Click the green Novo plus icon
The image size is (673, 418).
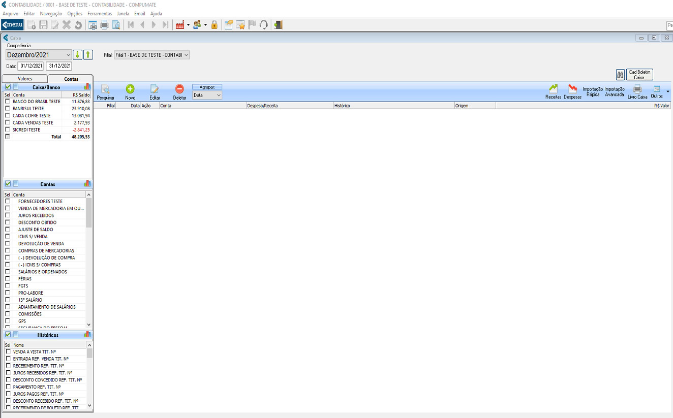coord(130,89)
